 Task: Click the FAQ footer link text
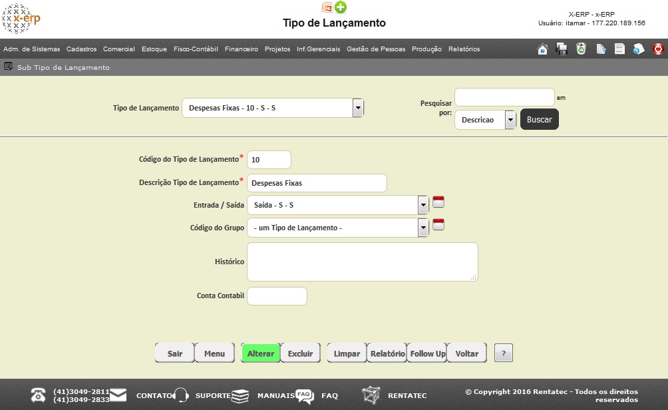point(330,395)
